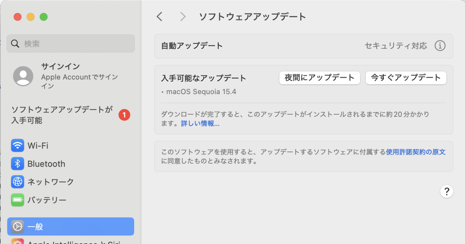465x244 pixels.
Task: Click the 今すぐアップデート button
Action: coord(406,78)
